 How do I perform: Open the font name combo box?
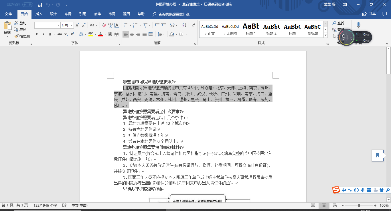47,25
